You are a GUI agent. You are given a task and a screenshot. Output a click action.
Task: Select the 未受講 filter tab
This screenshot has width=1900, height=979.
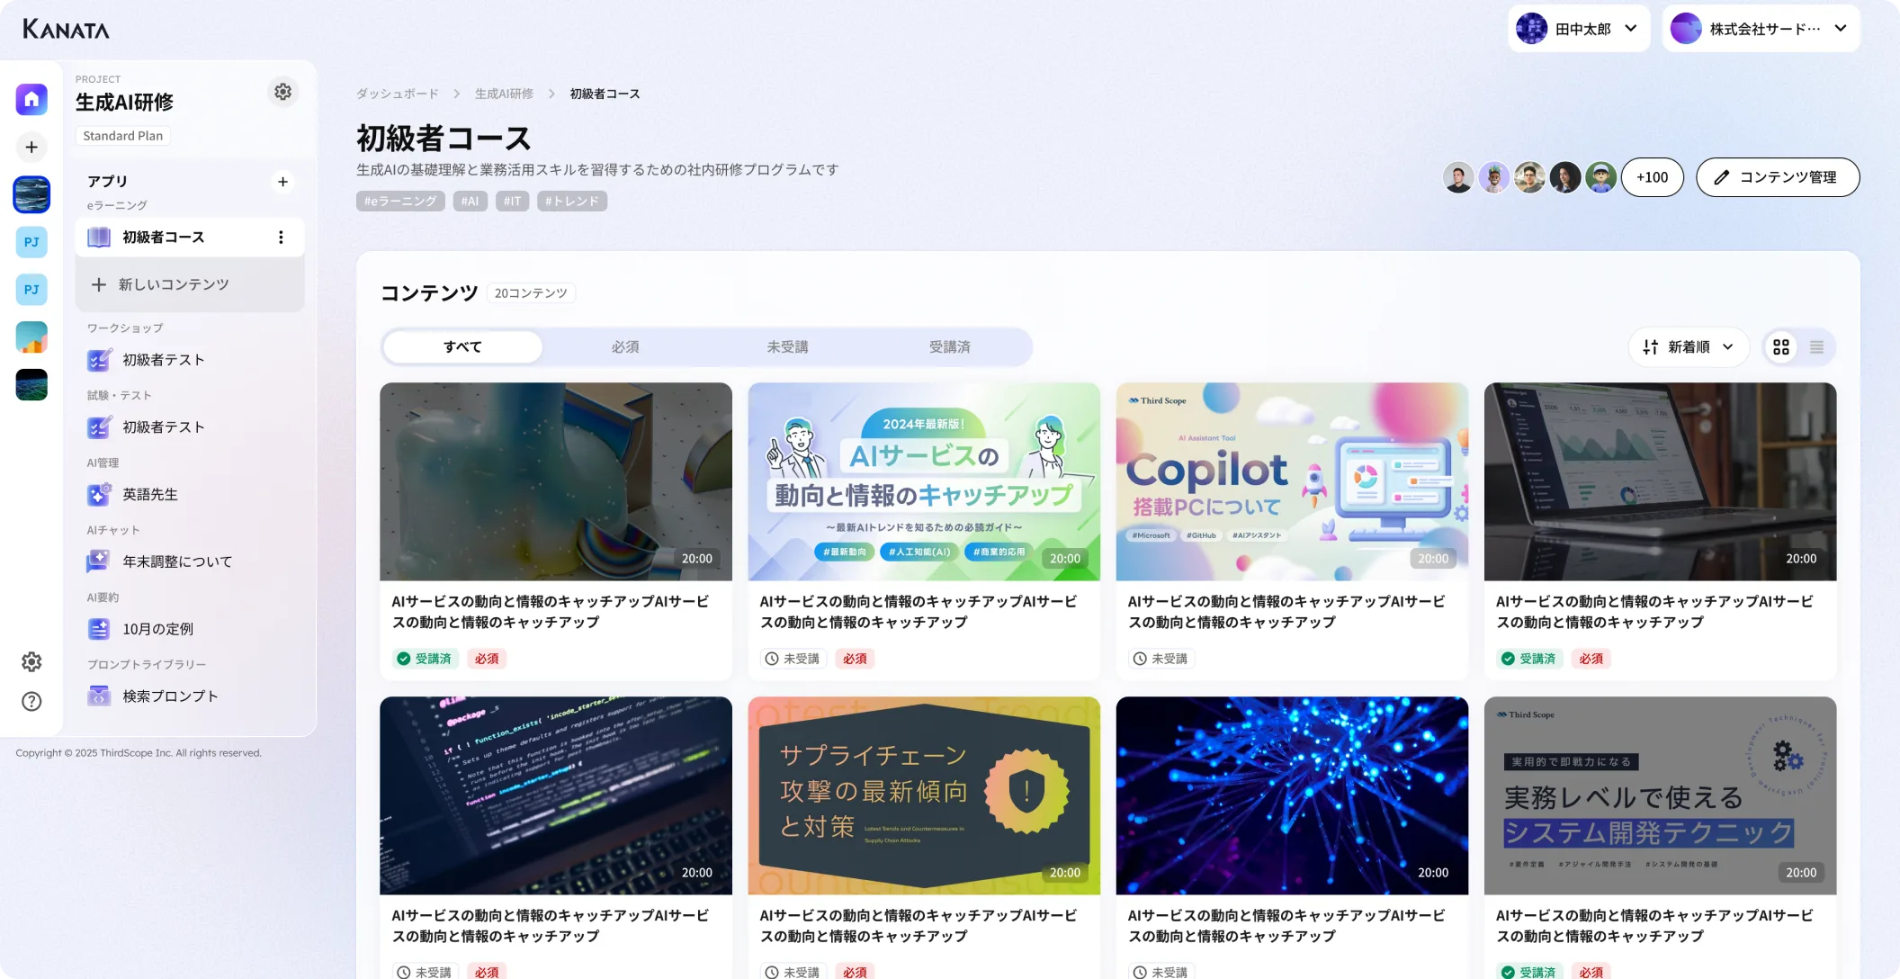(787, 347)
